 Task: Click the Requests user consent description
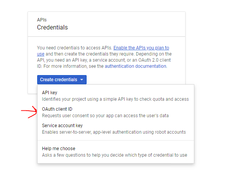(x=105, y=116)
